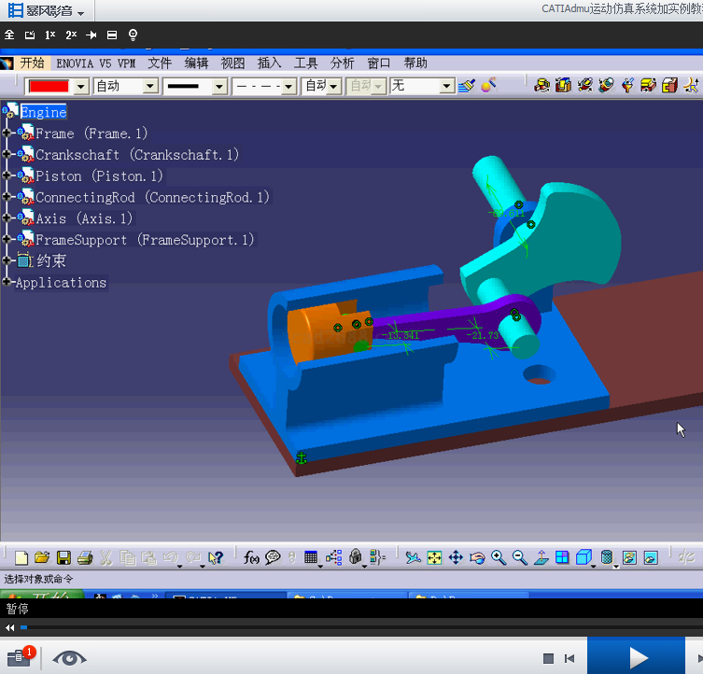Stop the video with the square button
Screen dimensions: 703x674
(548, 659)
